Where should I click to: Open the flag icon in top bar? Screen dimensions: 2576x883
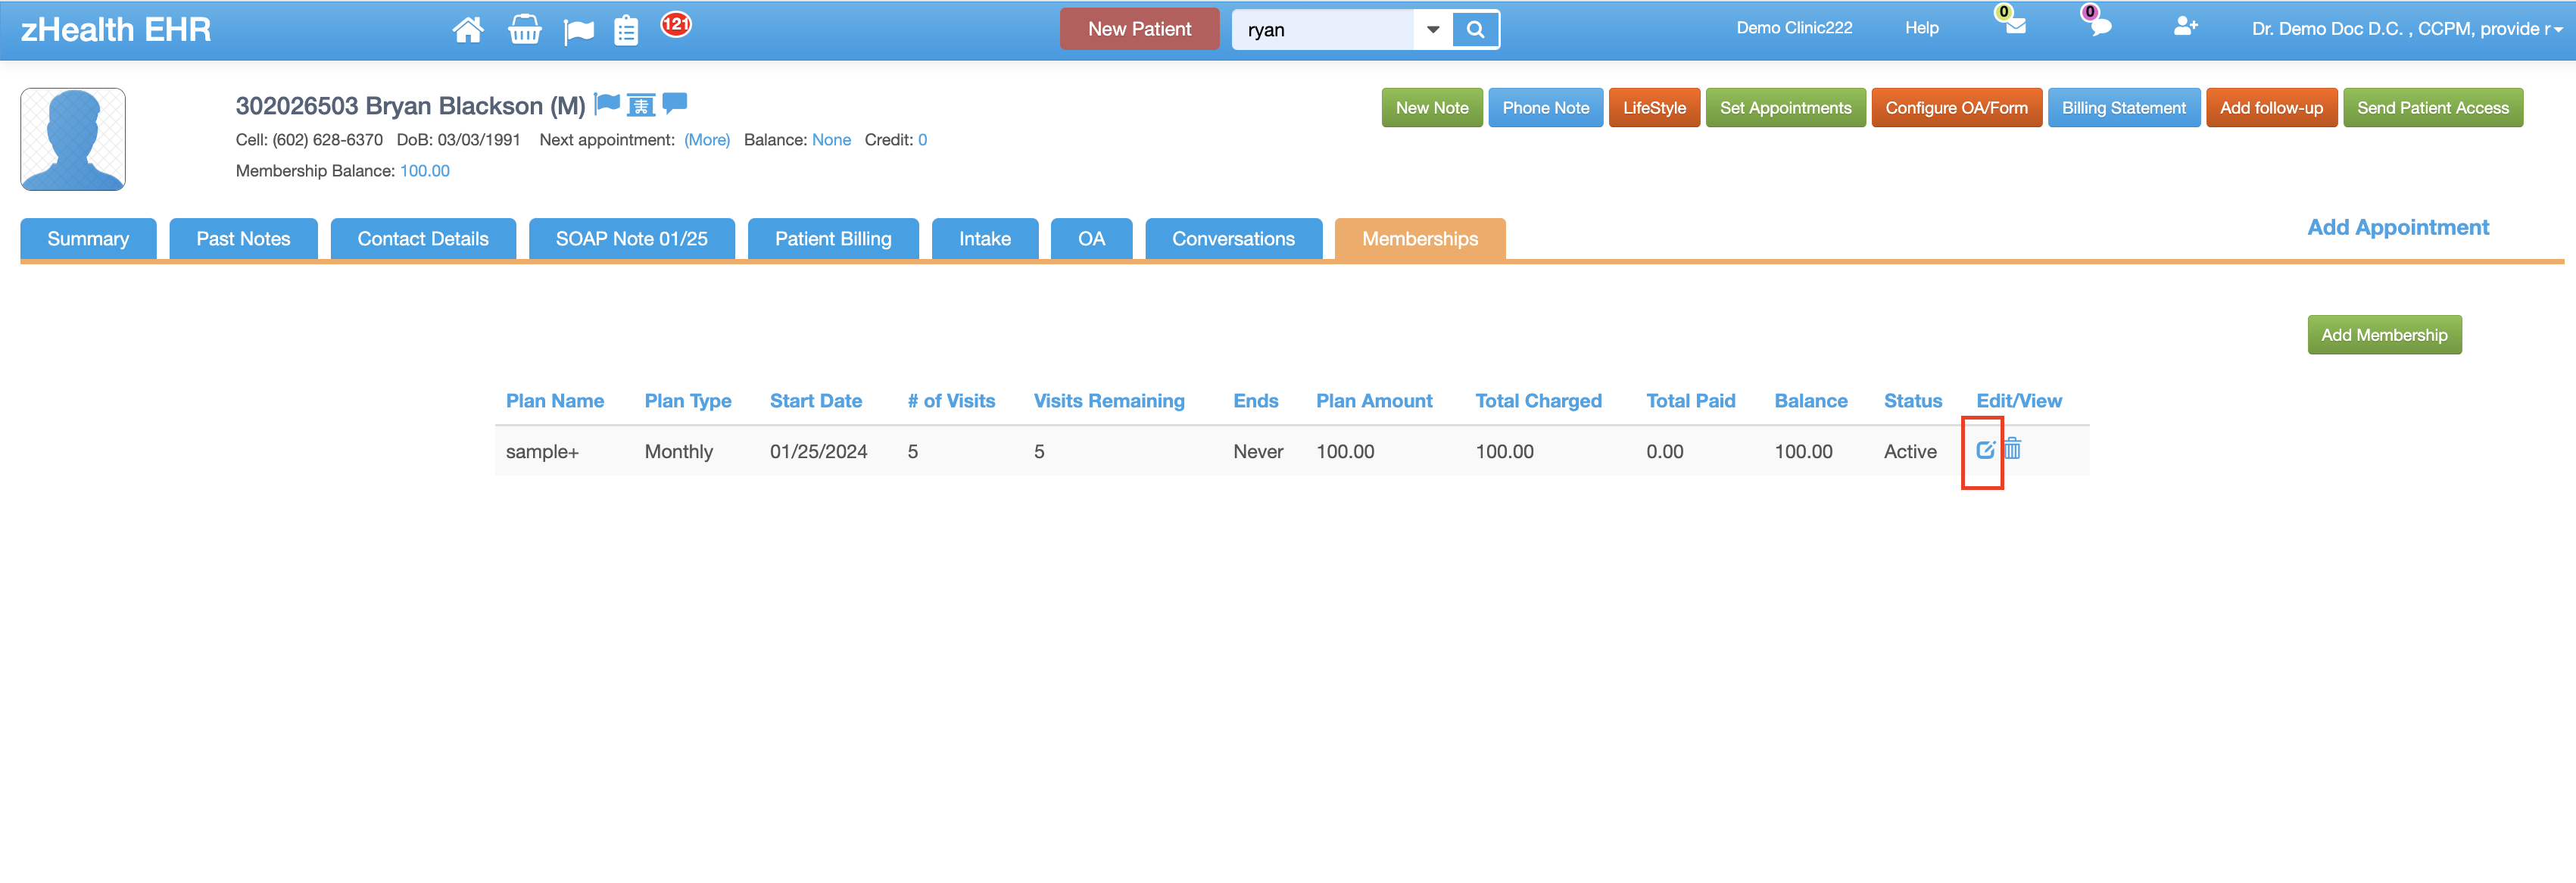[578, 32]
